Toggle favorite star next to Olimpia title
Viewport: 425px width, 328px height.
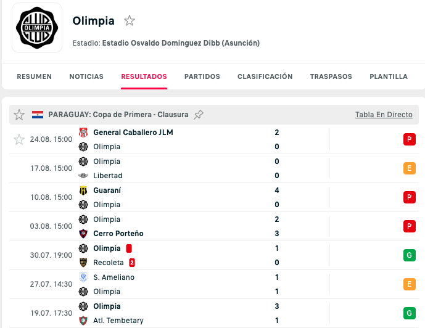pos(130,21)
